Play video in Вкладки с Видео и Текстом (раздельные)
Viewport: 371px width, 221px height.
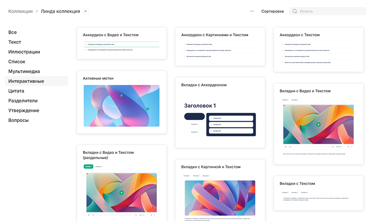point(122,192)
